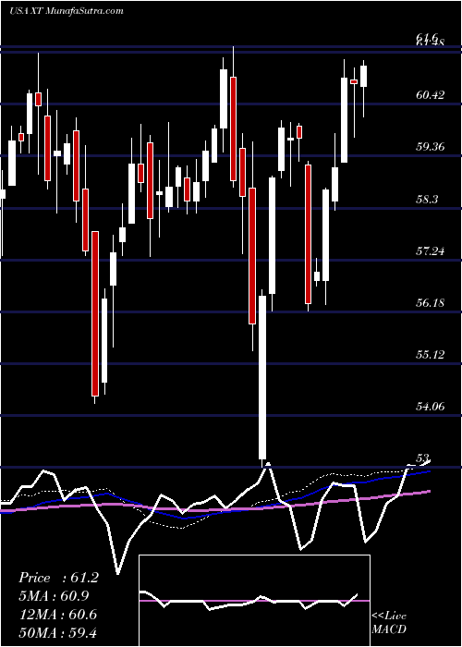
Task: Click the 56.18 price axis label
Action: click(431, 303)
